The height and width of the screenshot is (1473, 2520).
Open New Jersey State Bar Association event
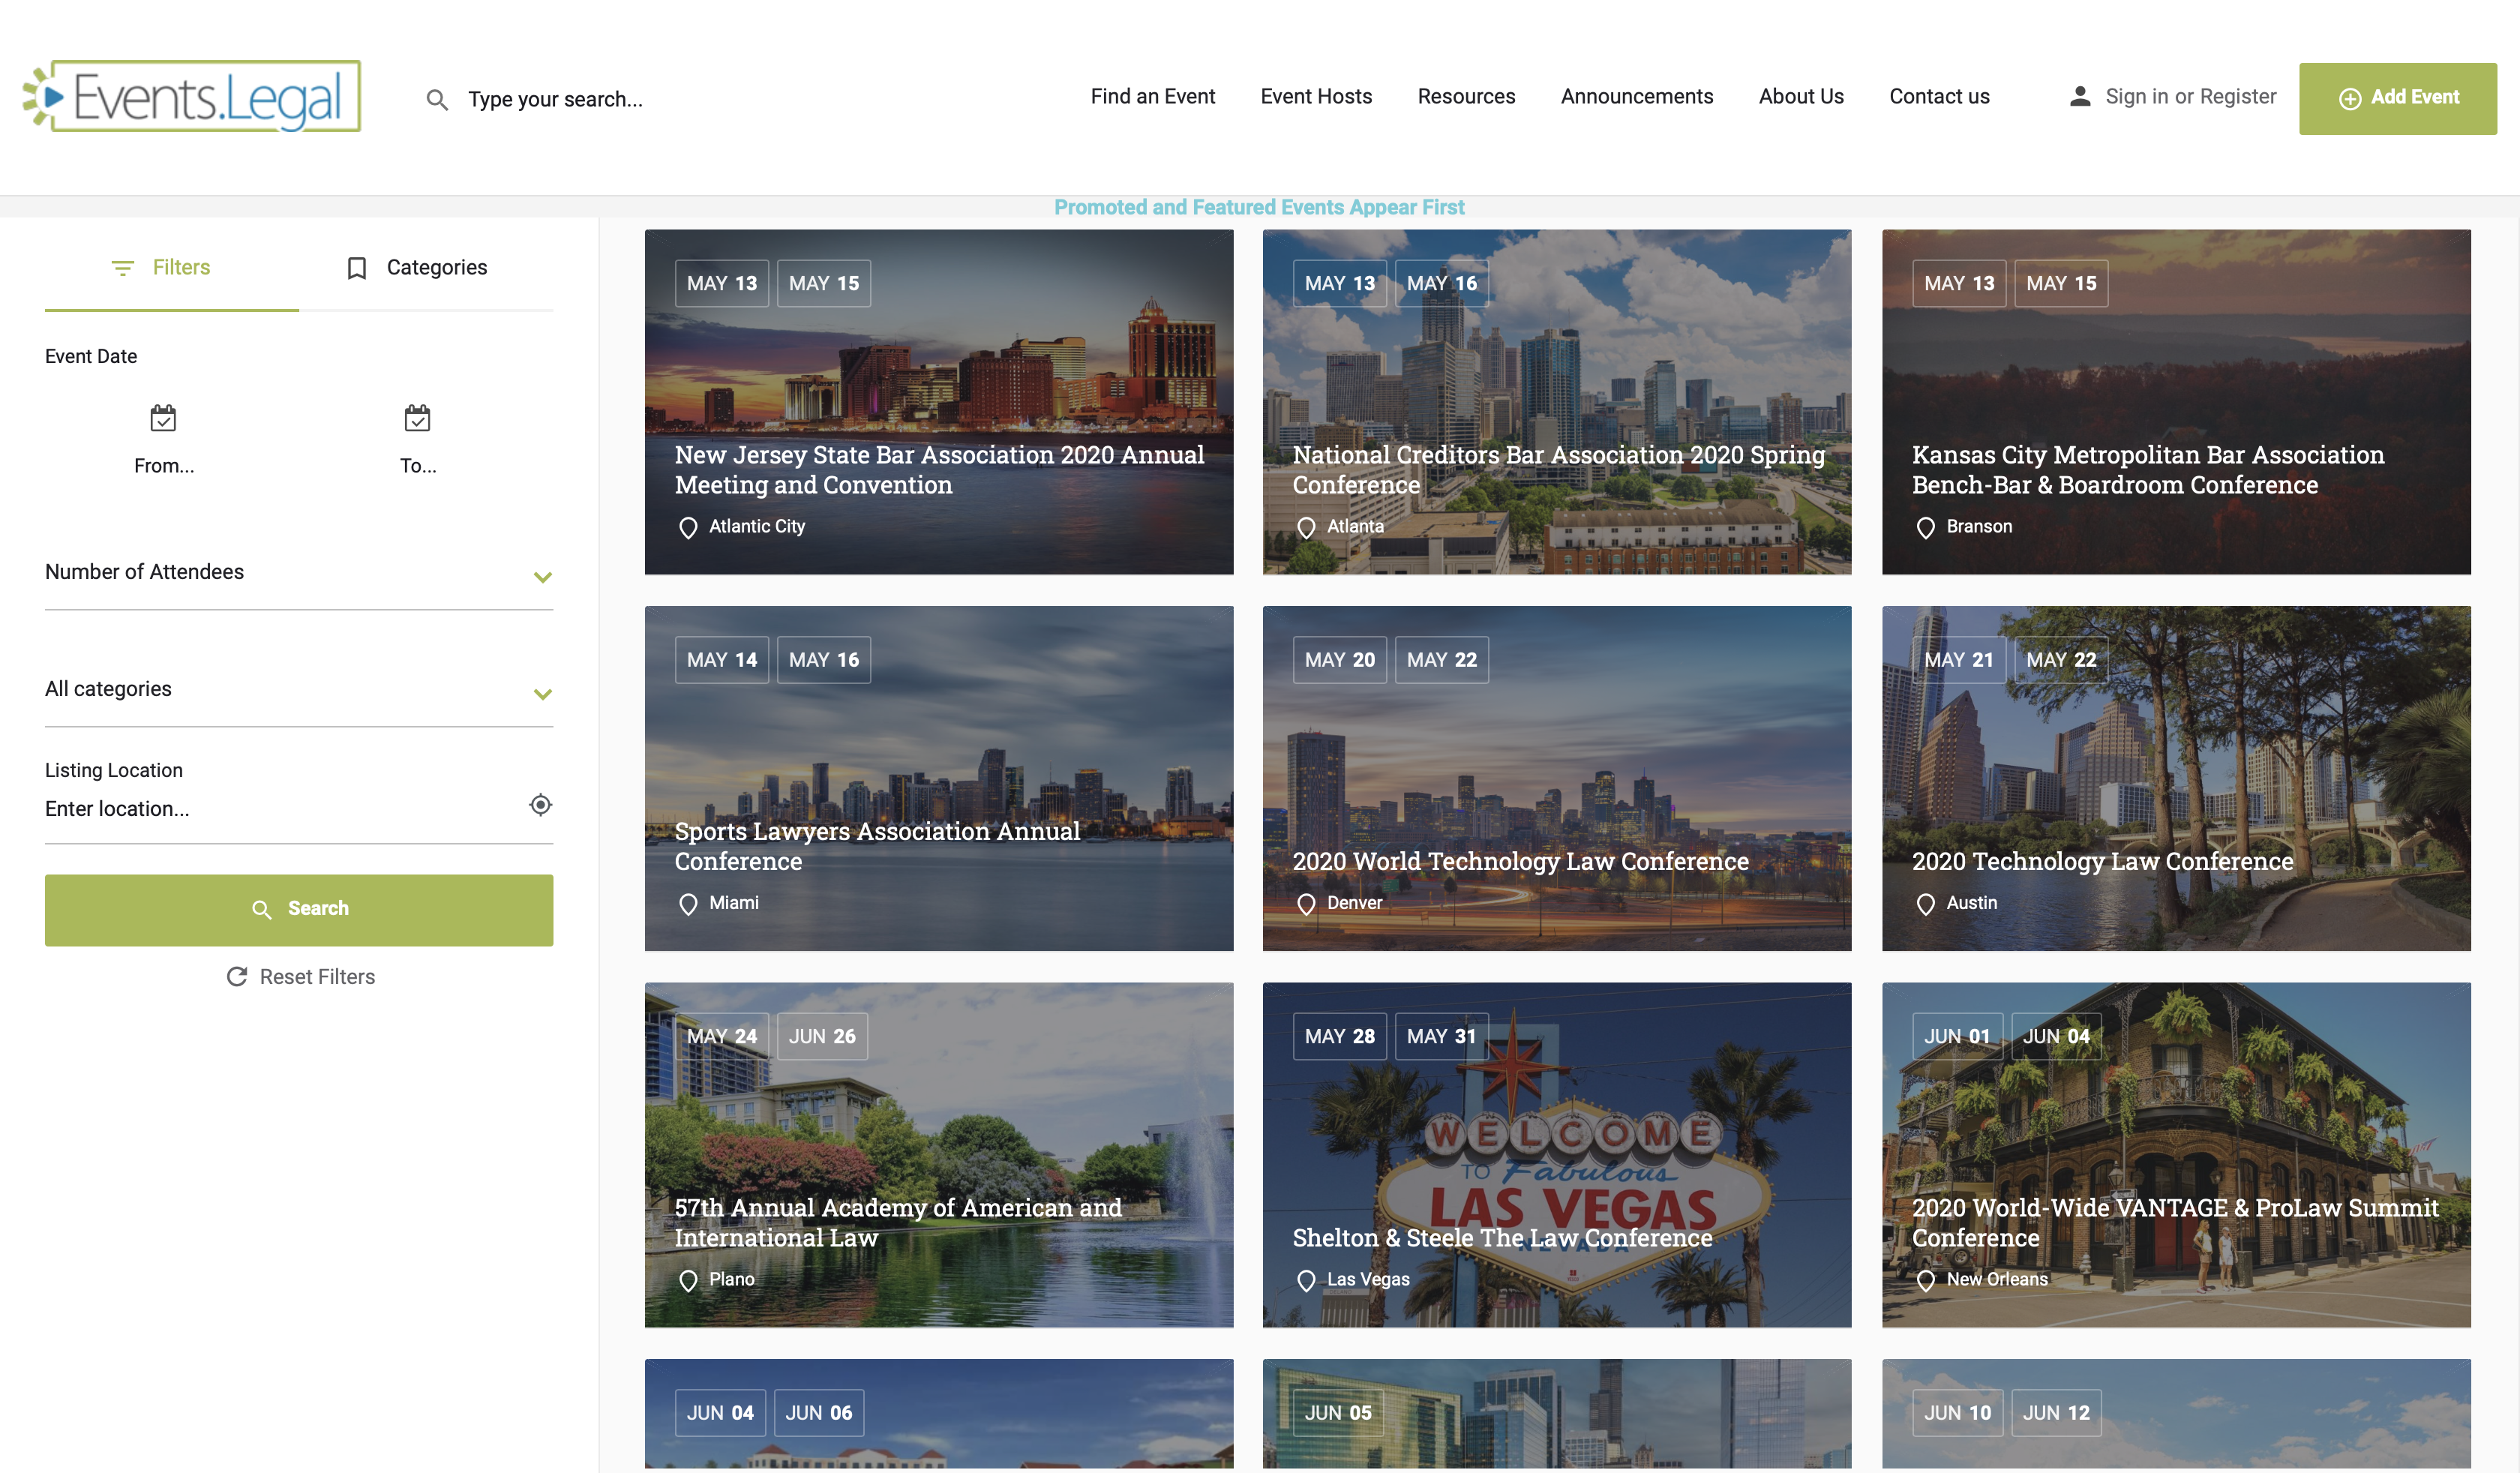pyautogui.click(x=938, y=402)
